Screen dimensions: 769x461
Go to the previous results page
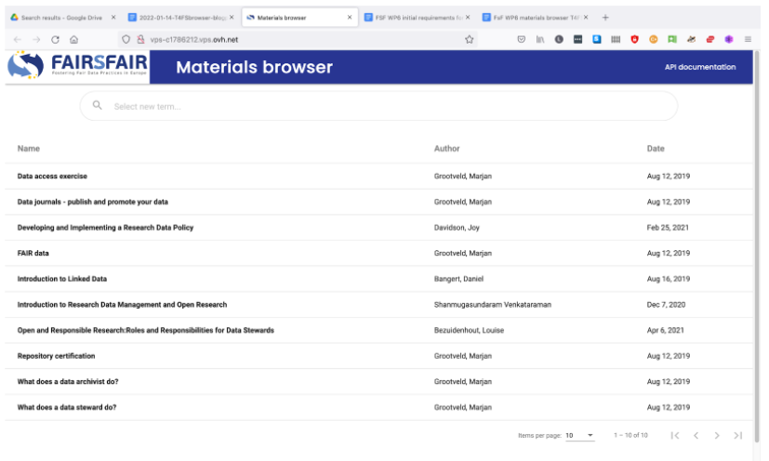pyautogui.click(x=696, y=436)
